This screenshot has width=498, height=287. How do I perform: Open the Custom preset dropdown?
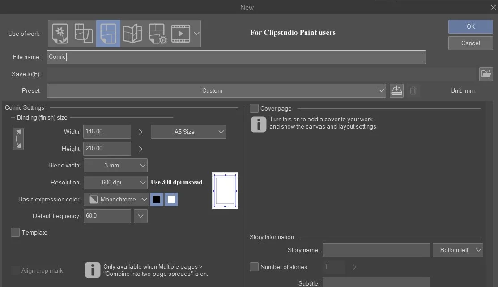(x=216, y=90)
